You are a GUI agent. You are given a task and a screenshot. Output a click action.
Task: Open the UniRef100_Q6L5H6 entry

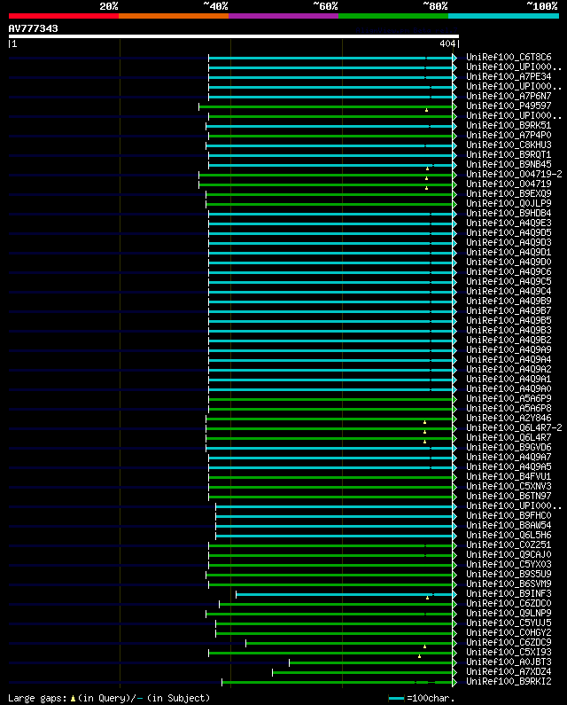(x=509, y=535)
